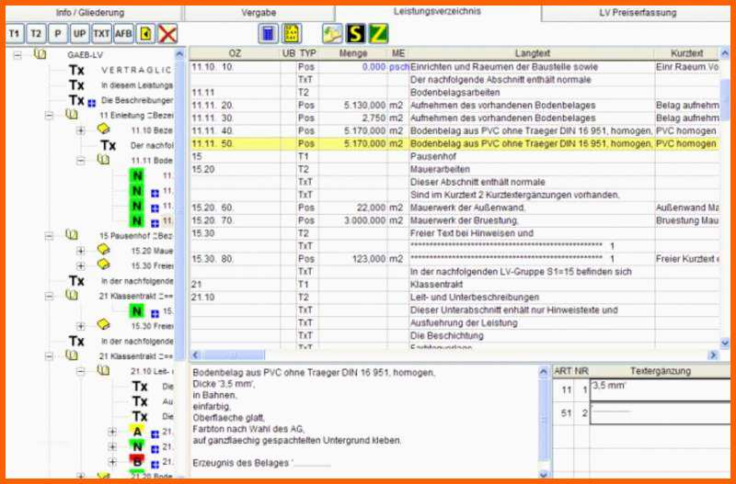Click the TXT toolbar button

click(x=101, y=34)
